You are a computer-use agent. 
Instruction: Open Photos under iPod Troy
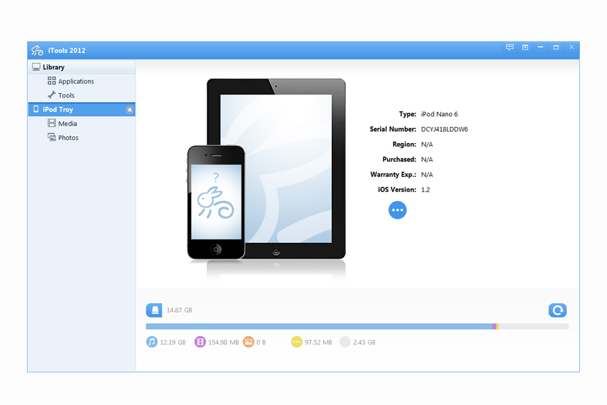click(68, 138)
